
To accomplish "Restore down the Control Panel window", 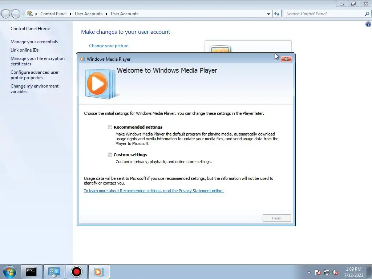I will [353, 4].
